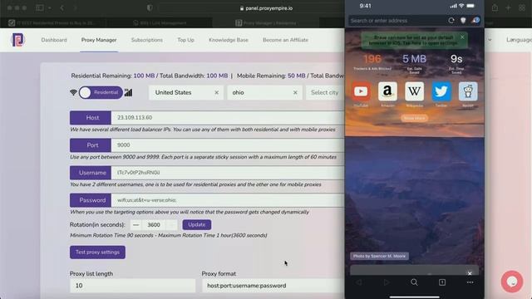Tap the Brave shields icon on phone
This screenshot has width=532, height=299.
(463, 20)
